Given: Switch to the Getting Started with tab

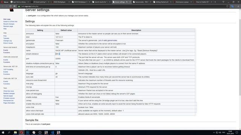Looking at the screenshot, I should 162,2.
